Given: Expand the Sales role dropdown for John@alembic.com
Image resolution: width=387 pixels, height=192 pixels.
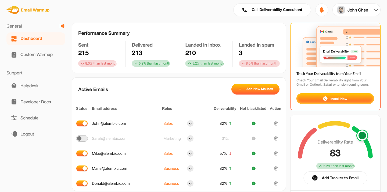Looking at the screenshot, I should (x=190, y=123).
